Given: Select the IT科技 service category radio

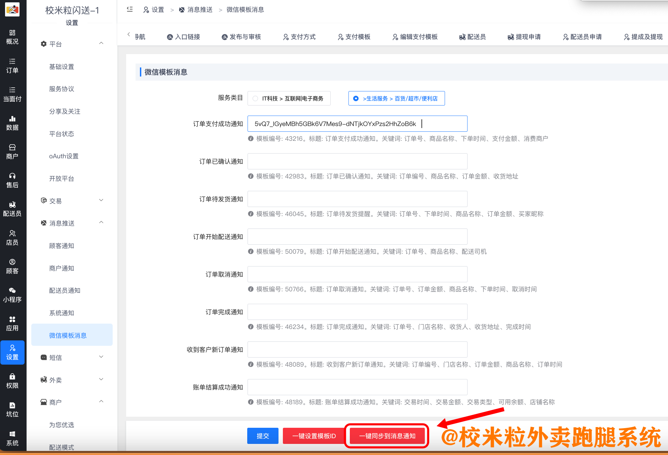Looking at the screenshot, I should 255,98.
